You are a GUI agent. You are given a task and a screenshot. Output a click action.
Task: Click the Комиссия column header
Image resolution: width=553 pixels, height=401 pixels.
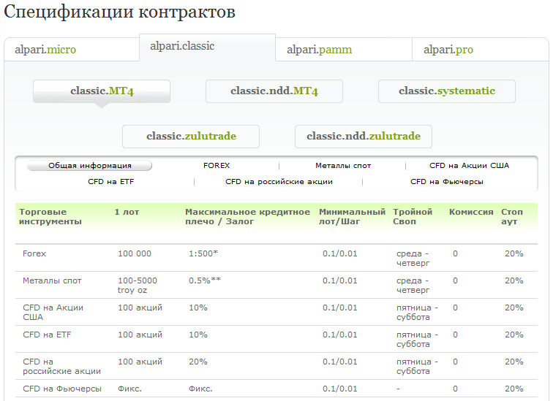coord(471,212)
